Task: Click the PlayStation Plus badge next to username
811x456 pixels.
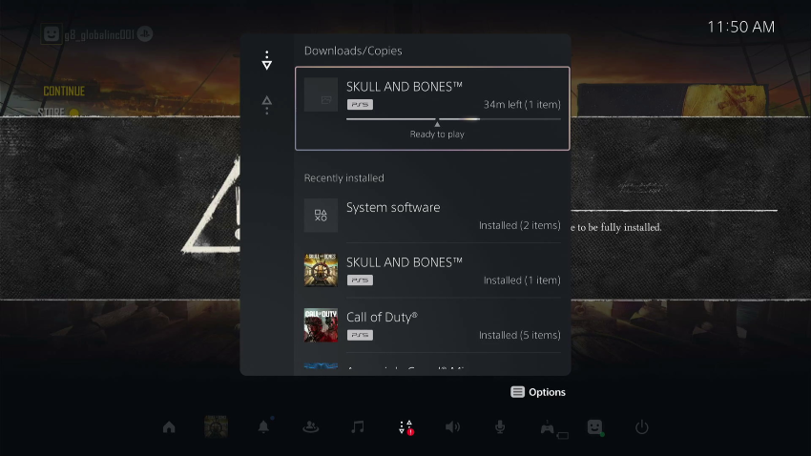Action: coord(145,34)
